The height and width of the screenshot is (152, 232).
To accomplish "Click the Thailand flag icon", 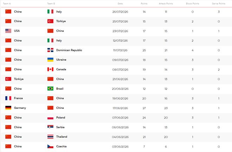I will (50, 137).
